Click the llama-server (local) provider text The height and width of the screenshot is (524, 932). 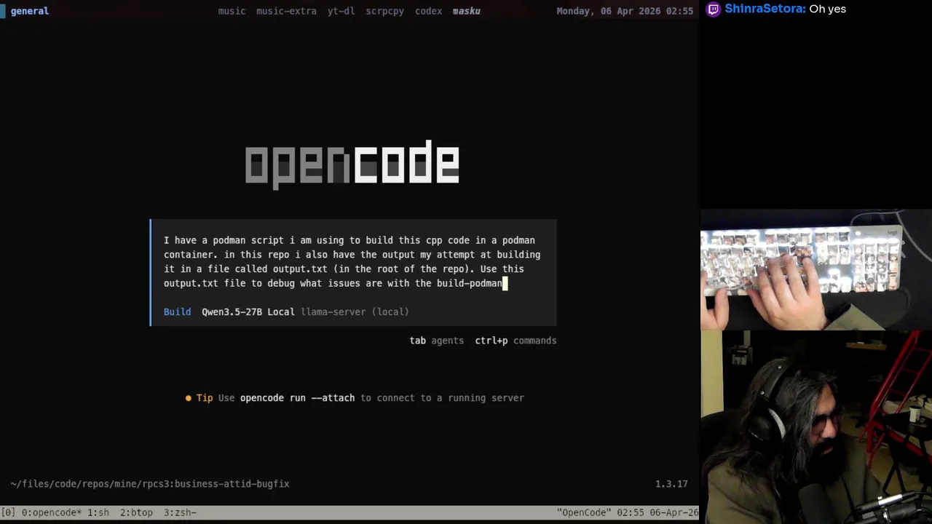click(x=355, y=311)
